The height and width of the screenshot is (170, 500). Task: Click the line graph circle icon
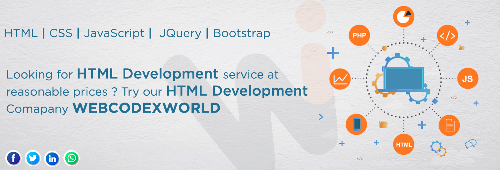[340, 79]
